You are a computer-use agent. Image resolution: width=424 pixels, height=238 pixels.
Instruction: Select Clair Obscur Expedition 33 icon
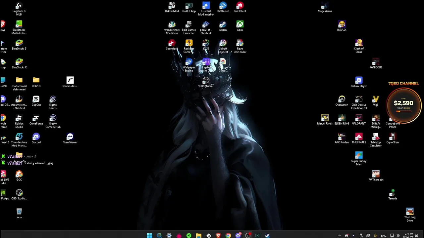click(359, 103)
